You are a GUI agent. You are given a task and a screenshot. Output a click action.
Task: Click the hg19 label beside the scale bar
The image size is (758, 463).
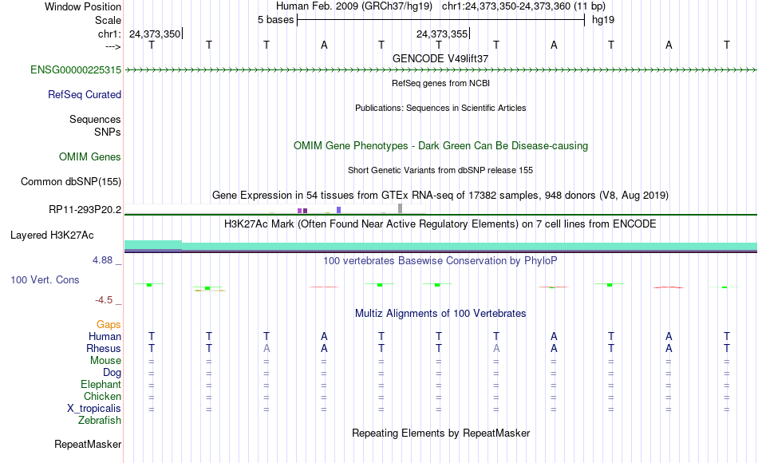pyautogui.click(x=603, y=20)
